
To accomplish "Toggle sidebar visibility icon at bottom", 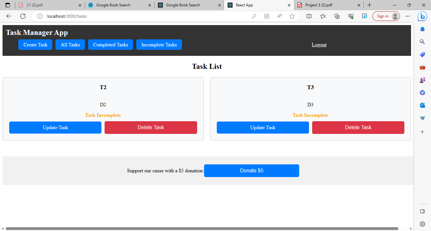I will 422,211.
